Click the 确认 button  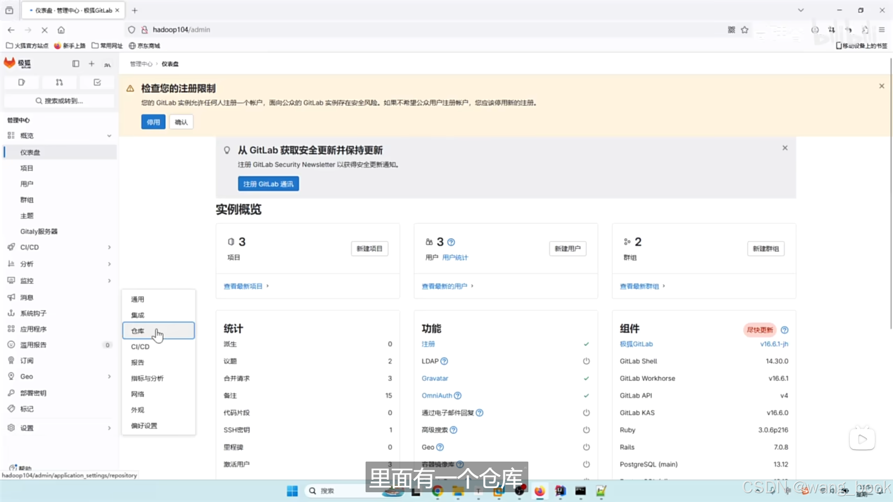181,122
